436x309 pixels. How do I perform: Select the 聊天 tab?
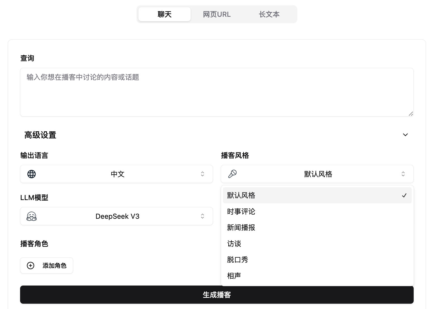point(164,14)
